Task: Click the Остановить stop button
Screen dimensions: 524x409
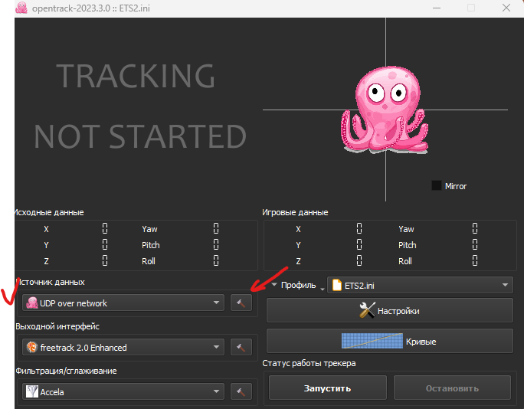Action: [452, 388]
